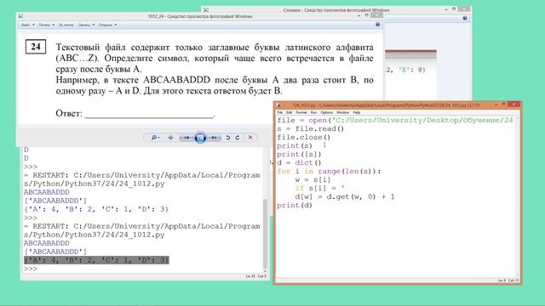Click the unhighlighted dictionary output line in shell

[x=96, y=209]
